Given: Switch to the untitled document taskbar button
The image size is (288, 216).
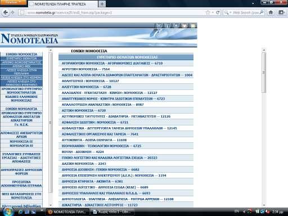Looking at the screenshot, I should [112, 212].
